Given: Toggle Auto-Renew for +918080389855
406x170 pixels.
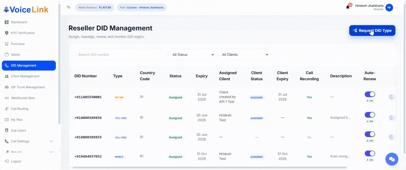Looking at the screenshot, I should 370,134.
